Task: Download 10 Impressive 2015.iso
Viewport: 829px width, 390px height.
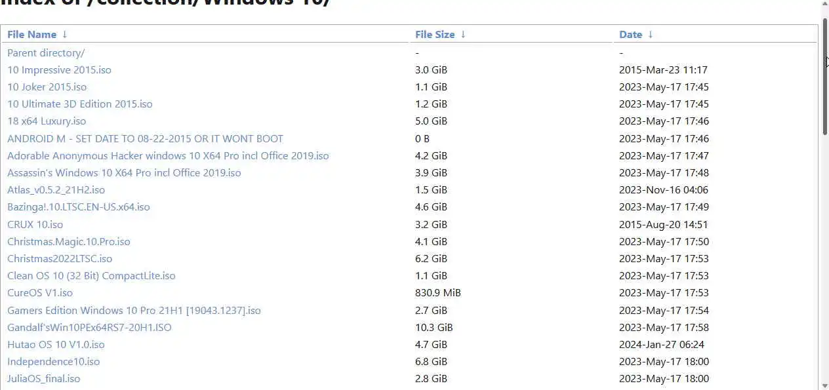Action: tap(59, 70)
